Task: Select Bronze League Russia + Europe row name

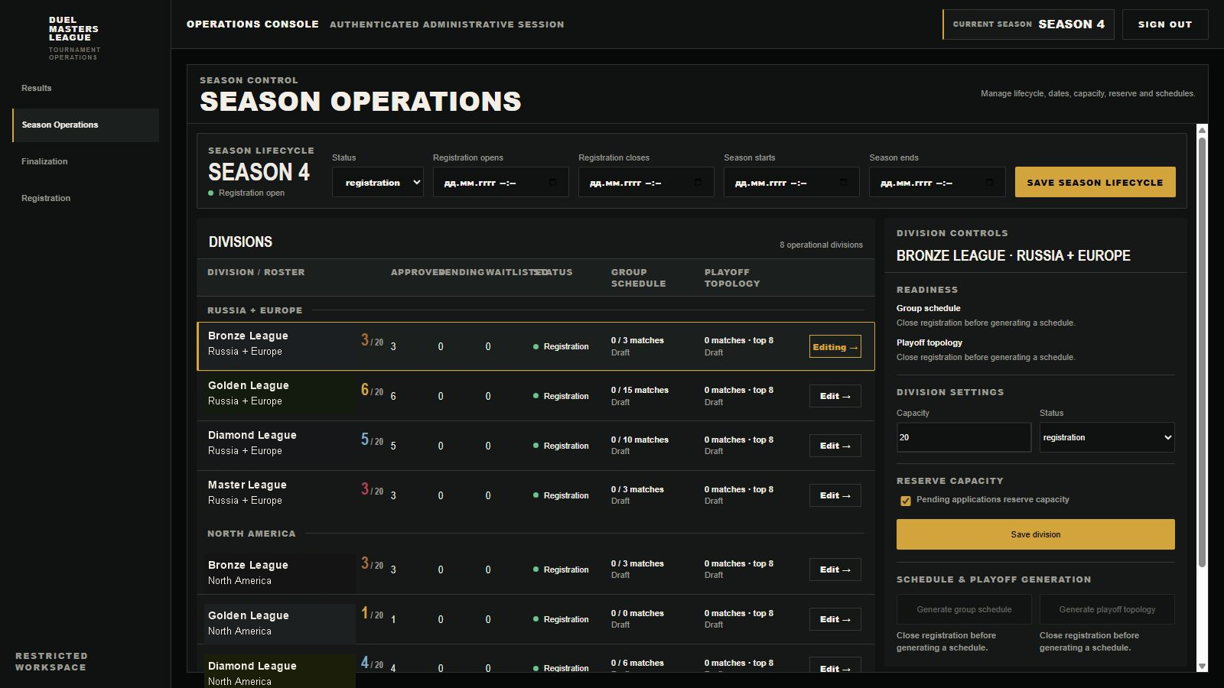Action: pyautogui.click(x=248, y=336)
